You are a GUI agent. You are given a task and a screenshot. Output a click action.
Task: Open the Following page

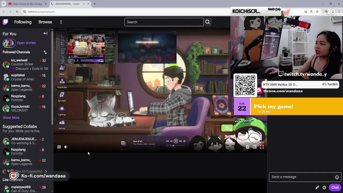coord(23,22)
